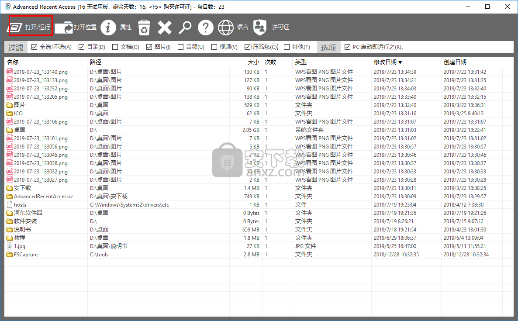
Task: Click the 1.jpg image file icon
Action: pyautogui.click(x=10, y=246)
